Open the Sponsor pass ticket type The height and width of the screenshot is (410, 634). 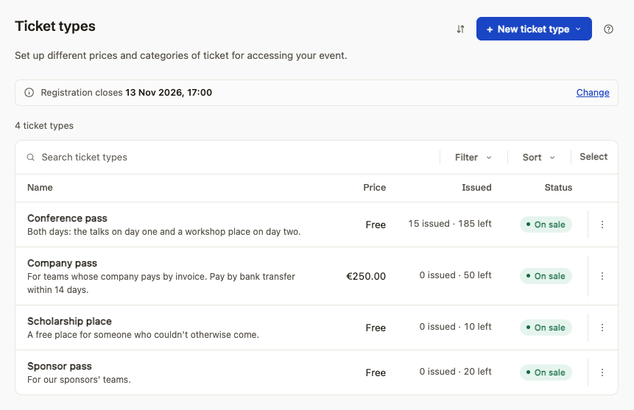pos(60,367)
